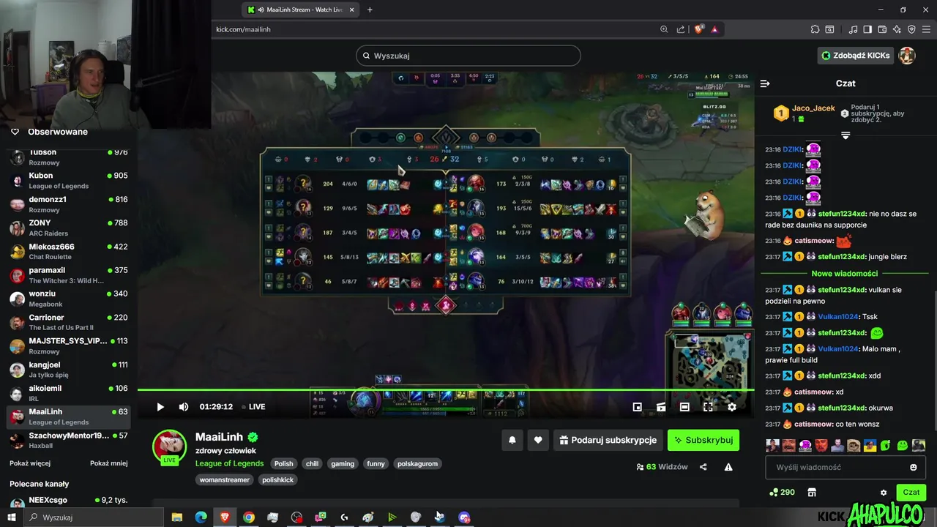Open wonziu channel in sidebar
This screenshot has height=527, width=937.
(69, 298)
